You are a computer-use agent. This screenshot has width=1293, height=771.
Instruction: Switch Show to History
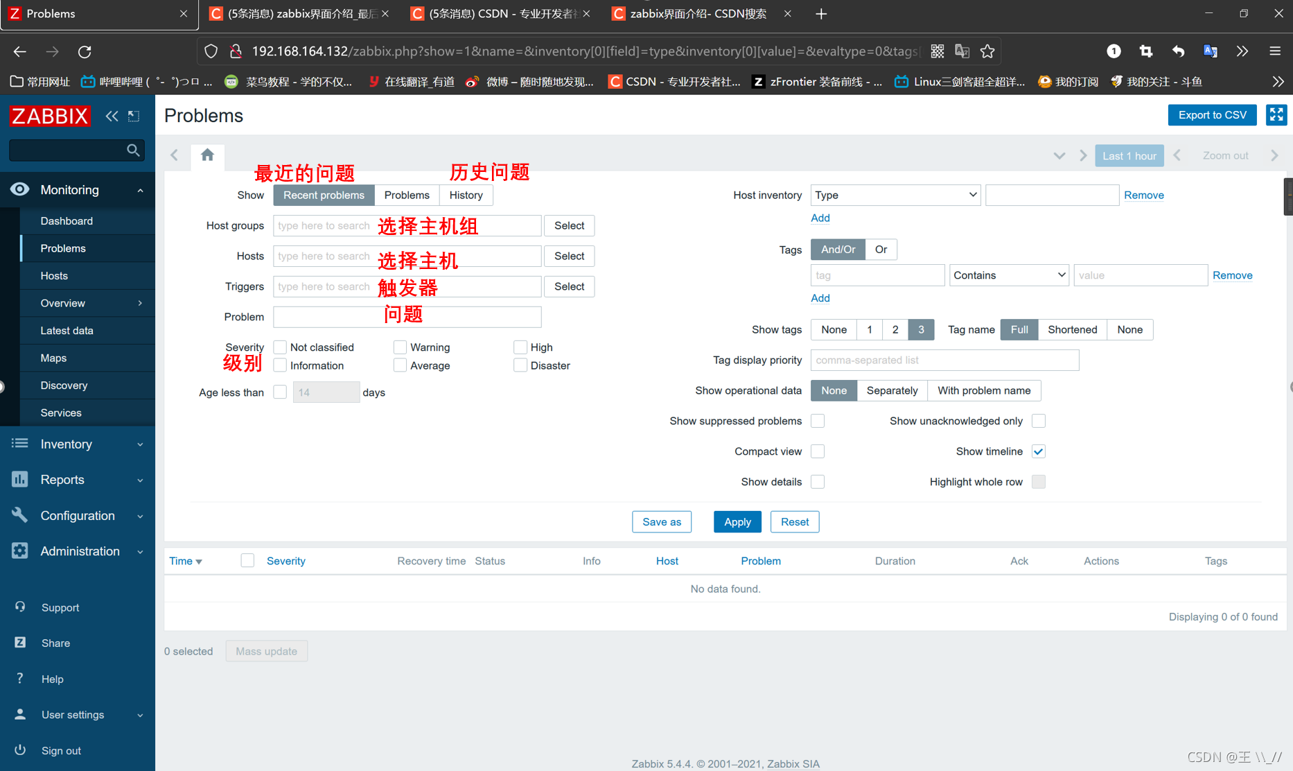466,195
